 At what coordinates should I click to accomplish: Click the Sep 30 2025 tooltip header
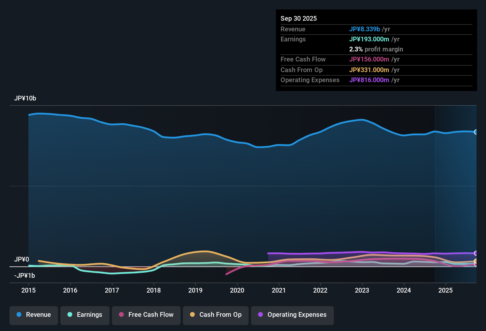click(299, 18)
